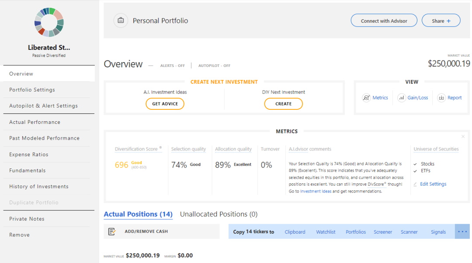Click the colorful portfolio donut chart logo
This screenshot has width=472, height=263.
pyautogui.click(x=49, y=22)
